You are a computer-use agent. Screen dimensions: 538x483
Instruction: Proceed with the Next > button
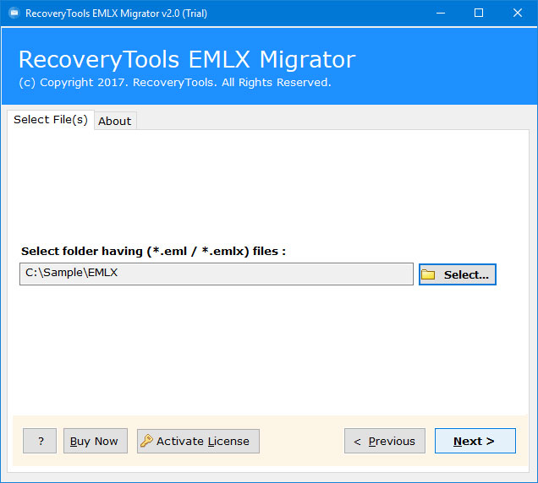pos(475,441)
